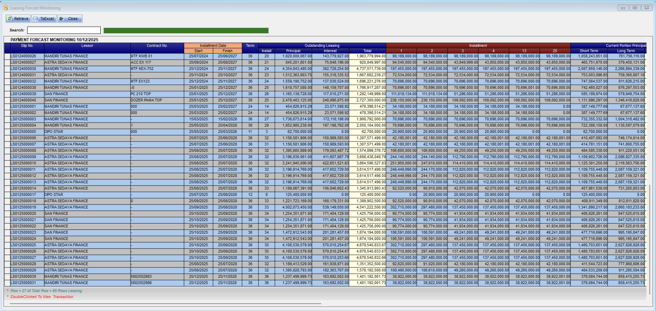The width and height of the screenshot is (656, 311).
Task: Click the Leasing Forcast Monitoring title icon
Action: pos(6,8)
